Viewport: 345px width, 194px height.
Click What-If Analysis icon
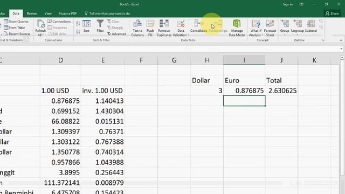(256, 24)
